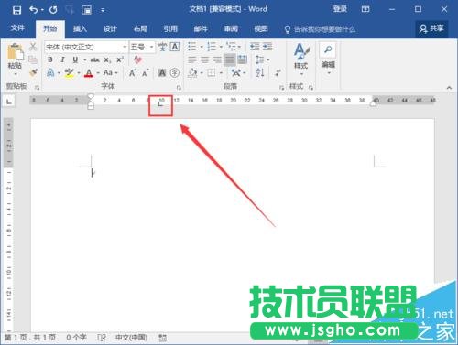Select center paragraph alignment

(204, 59)
